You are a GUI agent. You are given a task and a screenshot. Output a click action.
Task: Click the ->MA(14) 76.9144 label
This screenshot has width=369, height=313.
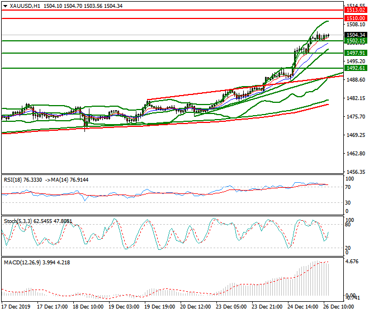[66, 180]
